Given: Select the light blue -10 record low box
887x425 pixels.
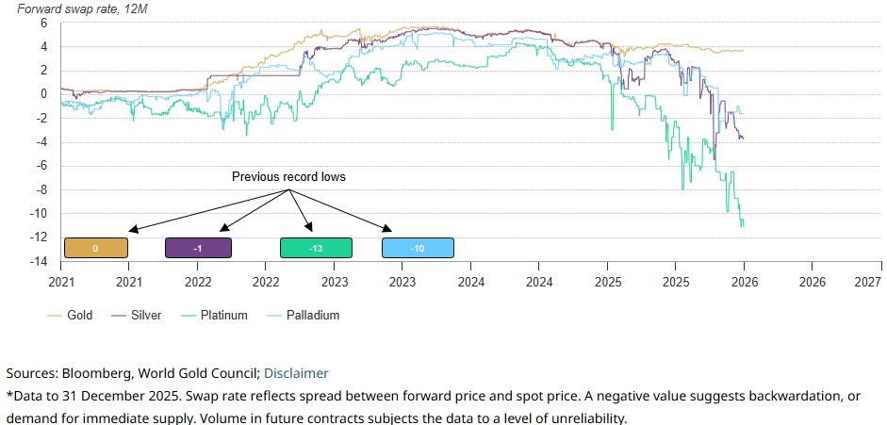Looking at the screenshot, I should tap(418, 248).
